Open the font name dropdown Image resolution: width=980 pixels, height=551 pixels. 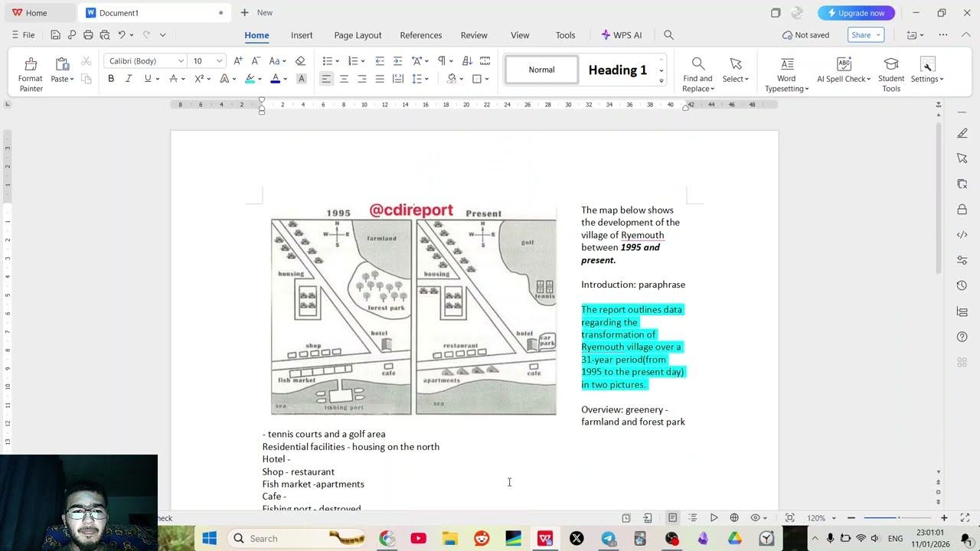[x=181, y=61]
